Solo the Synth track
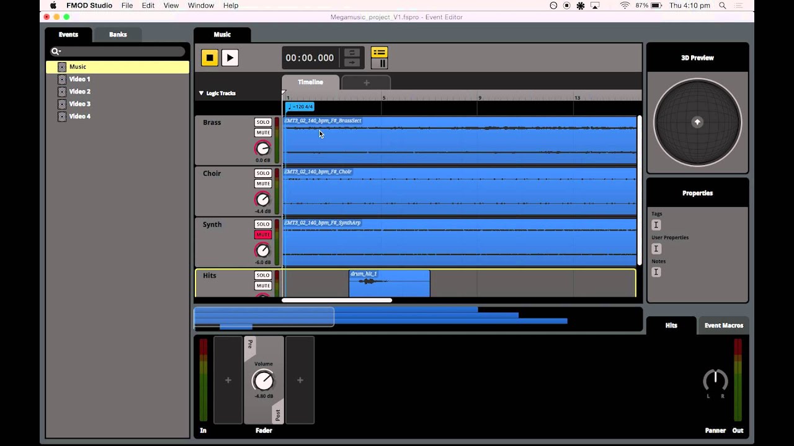The image size is (794, 446). pos(263,224)
